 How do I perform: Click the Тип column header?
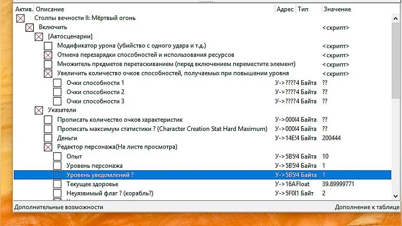point(303,9)
